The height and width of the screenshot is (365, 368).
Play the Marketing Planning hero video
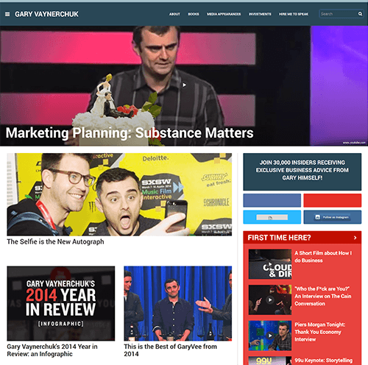(184, 85)
